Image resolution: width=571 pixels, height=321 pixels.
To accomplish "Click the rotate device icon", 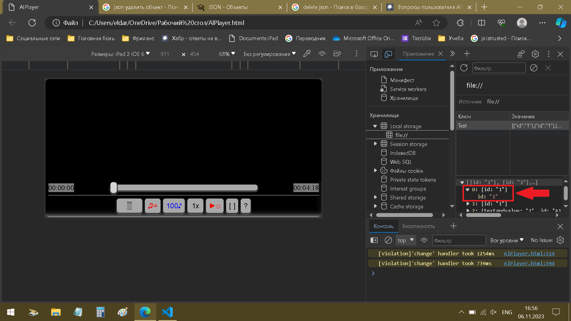I will pos(337,54).
